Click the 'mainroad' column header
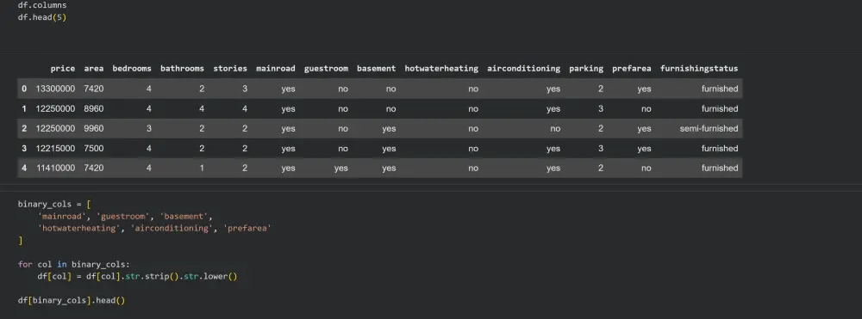 276,69
